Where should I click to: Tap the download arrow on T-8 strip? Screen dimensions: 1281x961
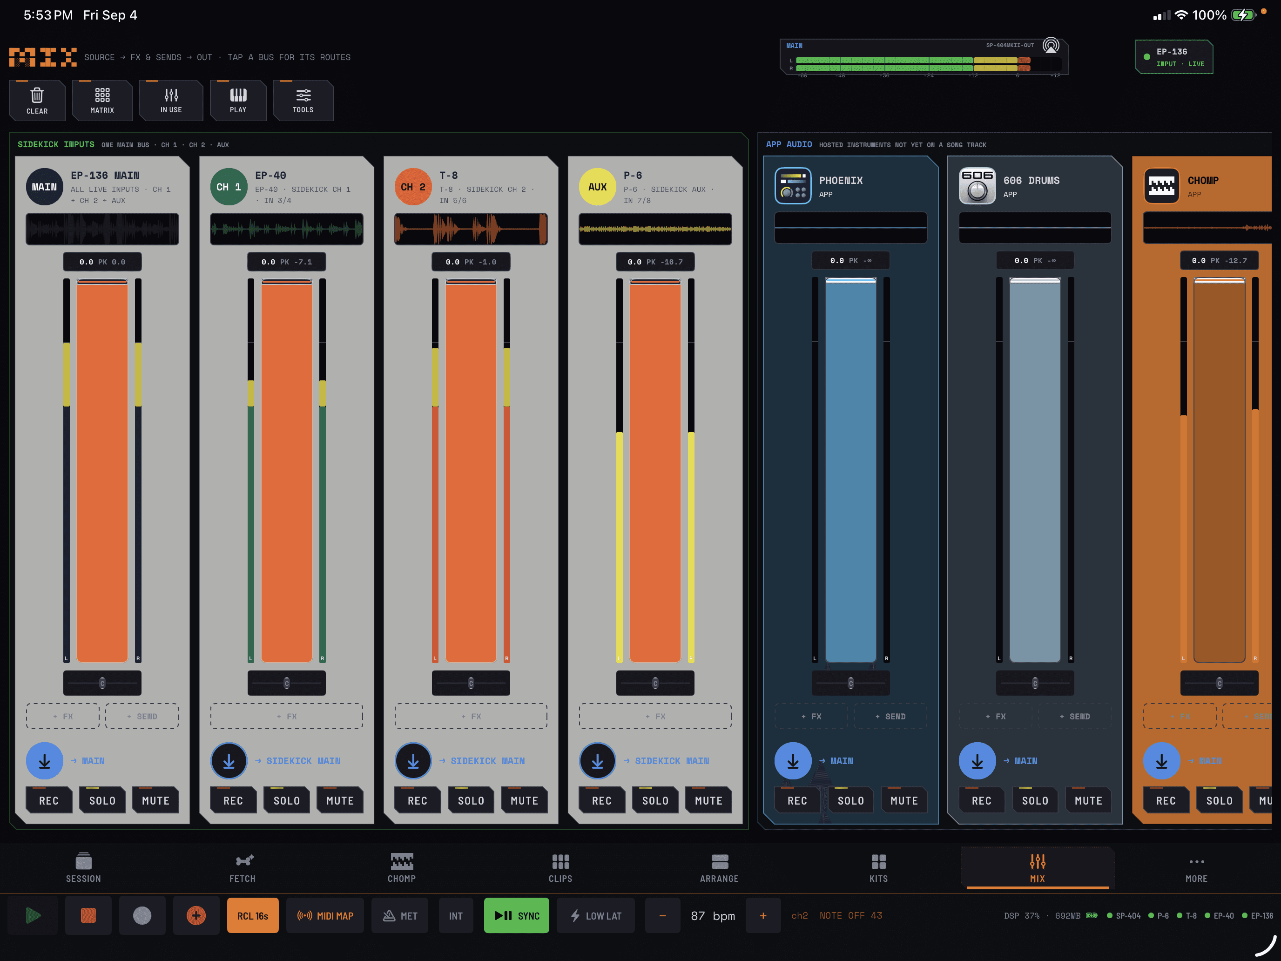(x=413, y=761)
